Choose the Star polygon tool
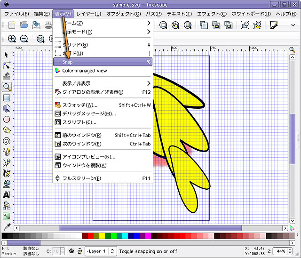The height and width of the screenshot is (258, 301). point(7,129)
